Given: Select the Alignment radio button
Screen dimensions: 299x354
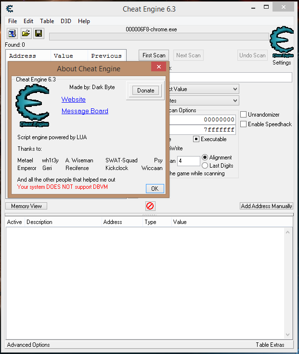Looking at the screenshot, I should coord(205,157).
